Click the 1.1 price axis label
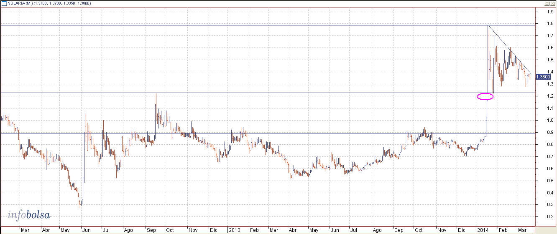The image size is (557, 234). click(x=550, y=108)
